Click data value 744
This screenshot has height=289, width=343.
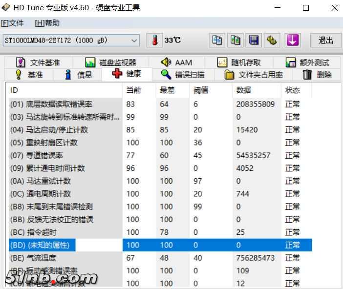(x=243, y=194)
